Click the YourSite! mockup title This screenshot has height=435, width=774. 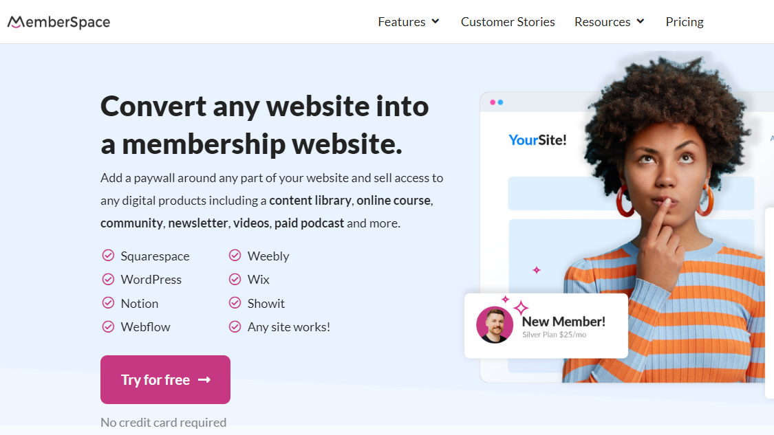pos(537,140)
